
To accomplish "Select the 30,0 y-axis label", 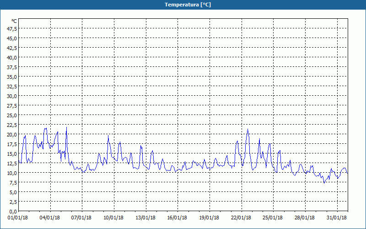I will pos(12,96).
